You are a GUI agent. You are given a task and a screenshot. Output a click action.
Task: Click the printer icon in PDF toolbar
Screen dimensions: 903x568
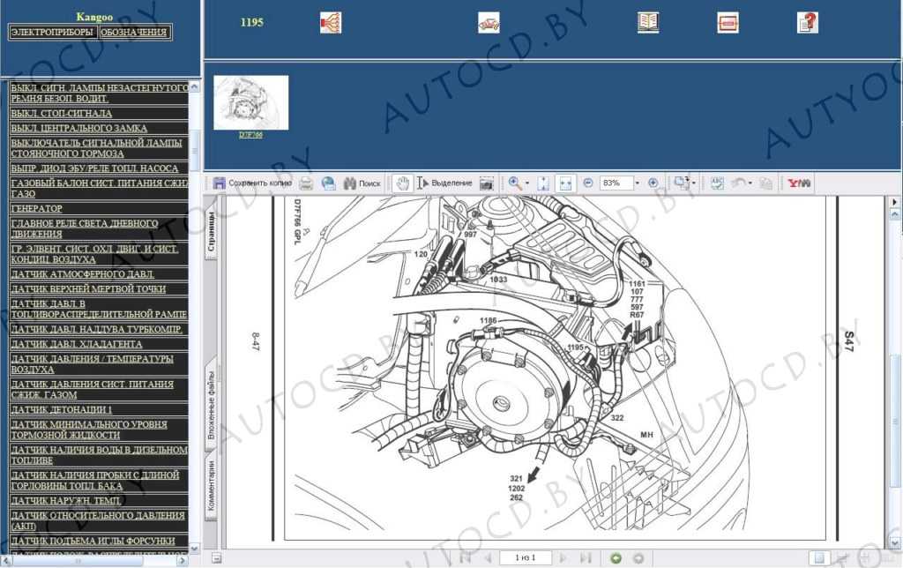click(306, 183)
